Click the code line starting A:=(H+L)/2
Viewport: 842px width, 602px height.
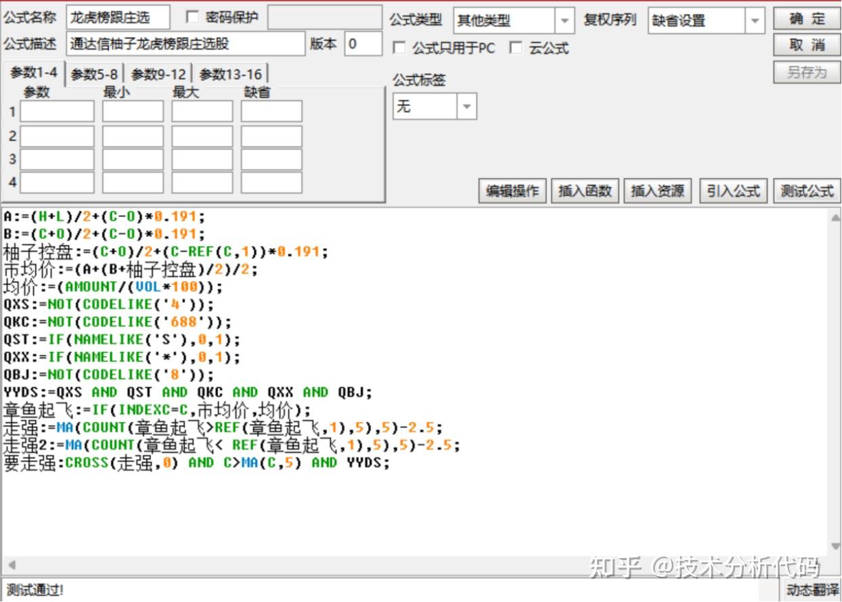click(x=104, y=216)
